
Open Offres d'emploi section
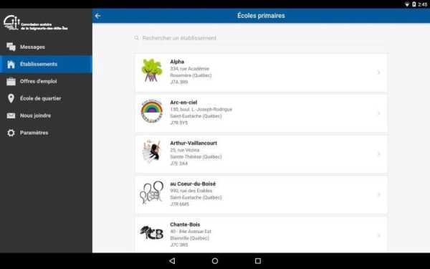click(46, 81)
